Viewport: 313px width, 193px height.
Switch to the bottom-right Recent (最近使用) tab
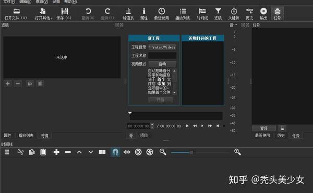262,136
